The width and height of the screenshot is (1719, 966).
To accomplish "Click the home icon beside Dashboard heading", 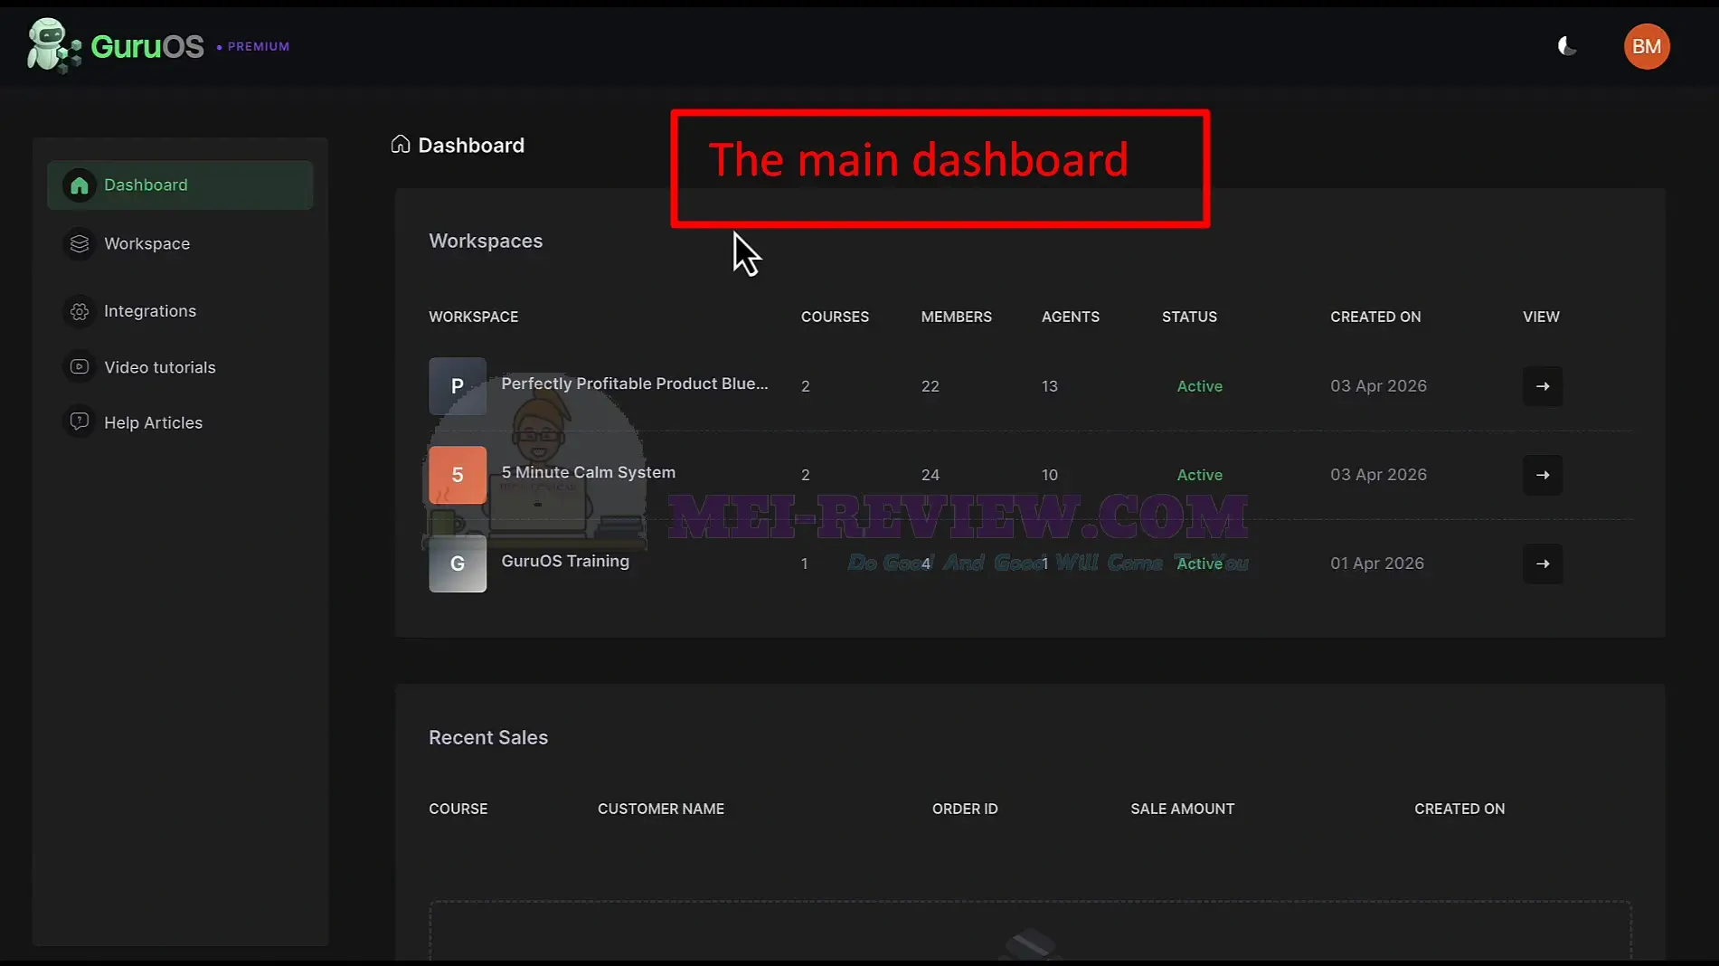I will click(401, 145).
